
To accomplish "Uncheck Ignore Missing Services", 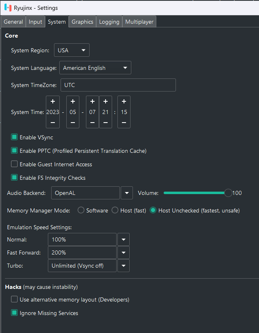I will click(14, 313).
